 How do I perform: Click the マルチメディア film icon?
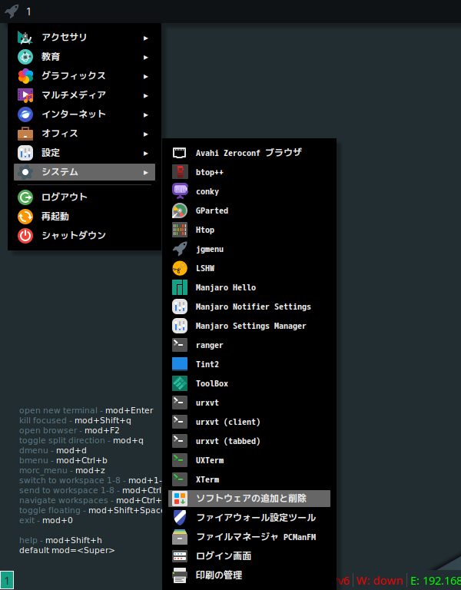25,95
